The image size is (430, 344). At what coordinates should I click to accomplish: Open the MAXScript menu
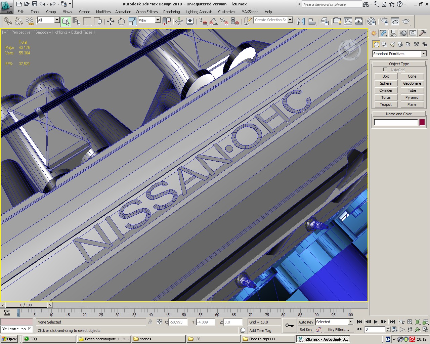[x=250, y=12]
